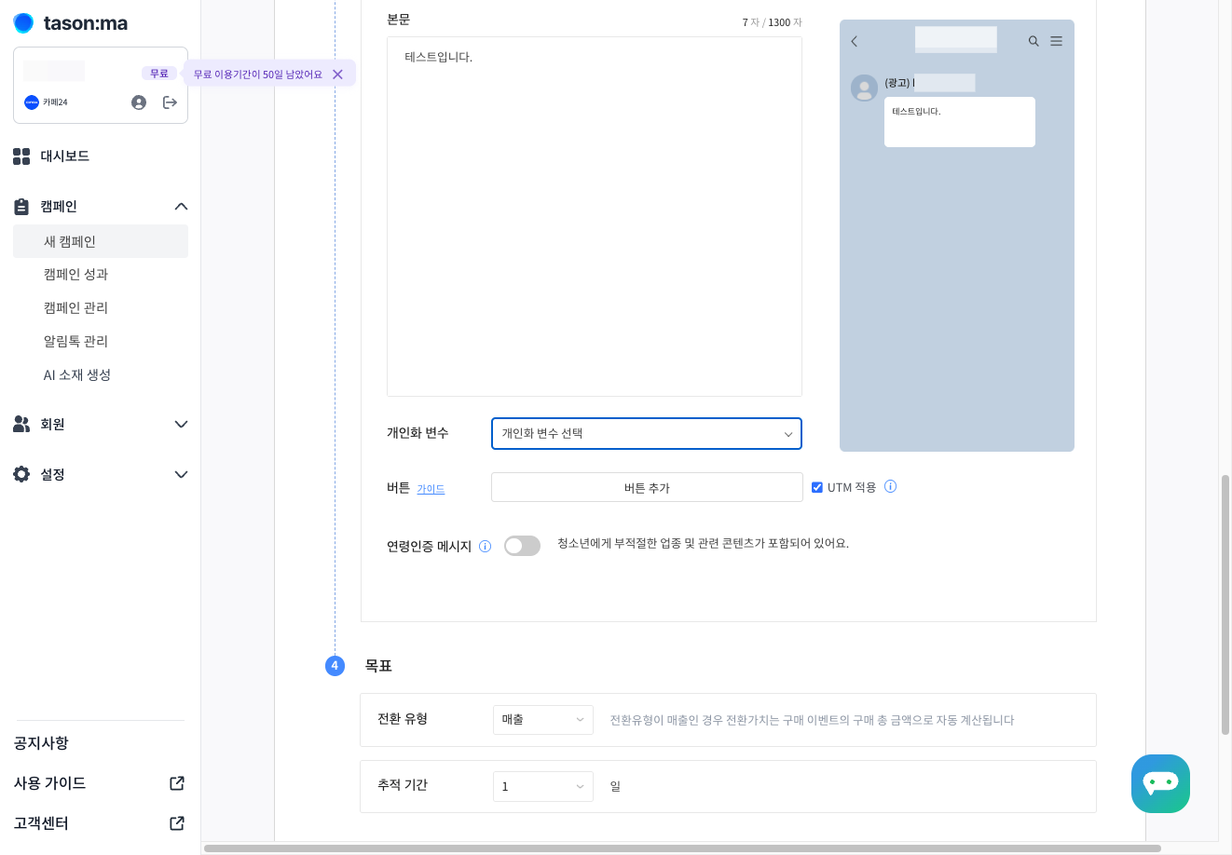The width and height of the screenshot is (1232, 855).
Task: Open 공지사항 link
Action: (41, 743)
